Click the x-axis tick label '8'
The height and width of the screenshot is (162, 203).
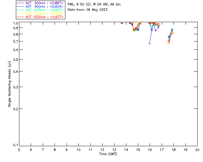55,150
